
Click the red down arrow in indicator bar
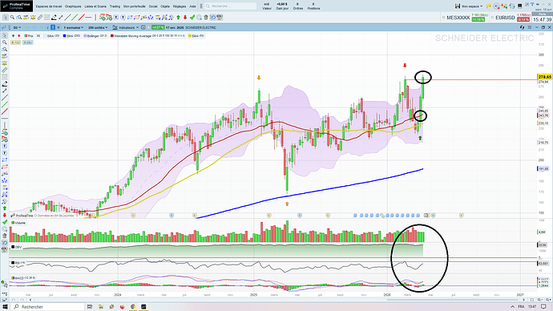[18, 36]
